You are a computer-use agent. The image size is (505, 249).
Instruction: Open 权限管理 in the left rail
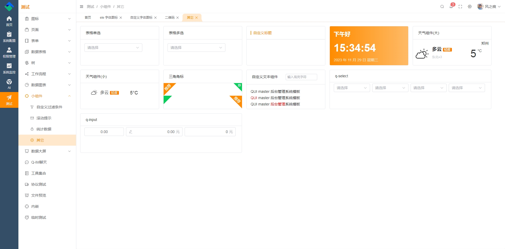click(9, 53)
